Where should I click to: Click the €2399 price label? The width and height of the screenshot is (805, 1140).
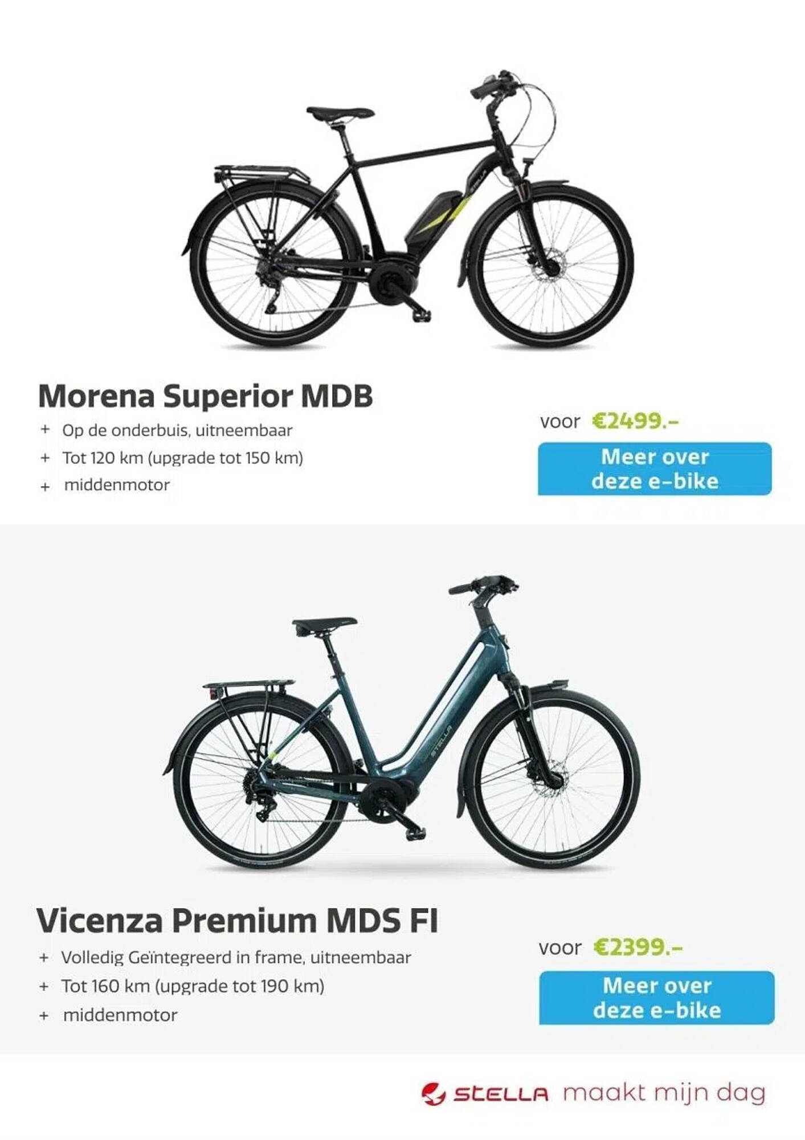tap(638, 947)
